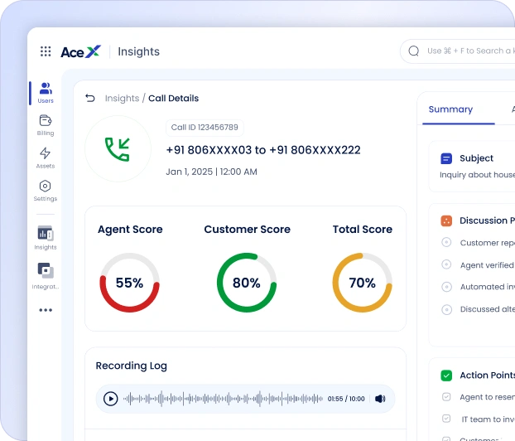515x441 pixels.
Task: Select the Insights sidebar icon
Action: pos(46,238)
